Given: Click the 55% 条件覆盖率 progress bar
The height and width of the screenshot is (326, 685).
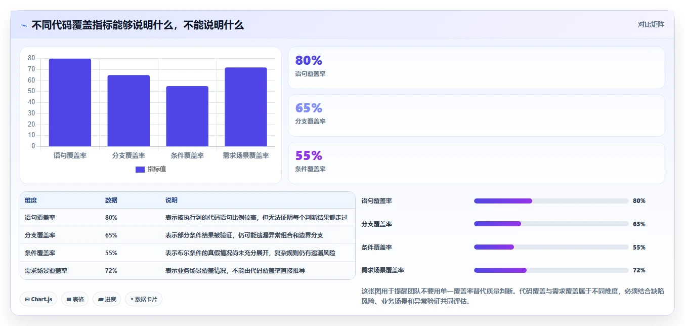Looking at the screenshot, I should 551,247.
